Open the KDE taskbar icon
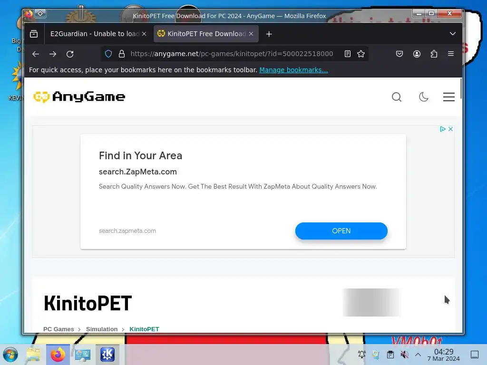 (x=107, y=355)
